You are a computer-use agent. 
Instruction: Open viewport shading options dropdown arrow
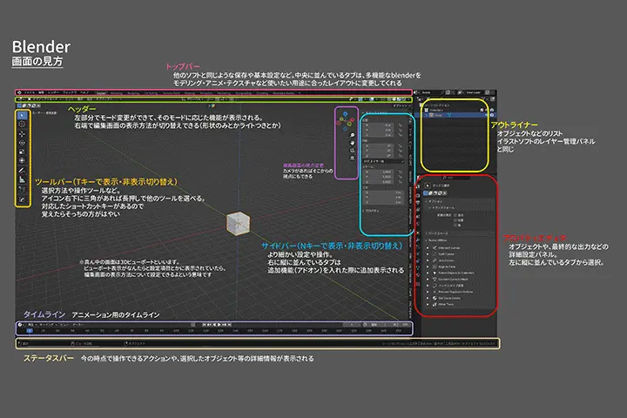pyautogui.click(x=408, y=99)
